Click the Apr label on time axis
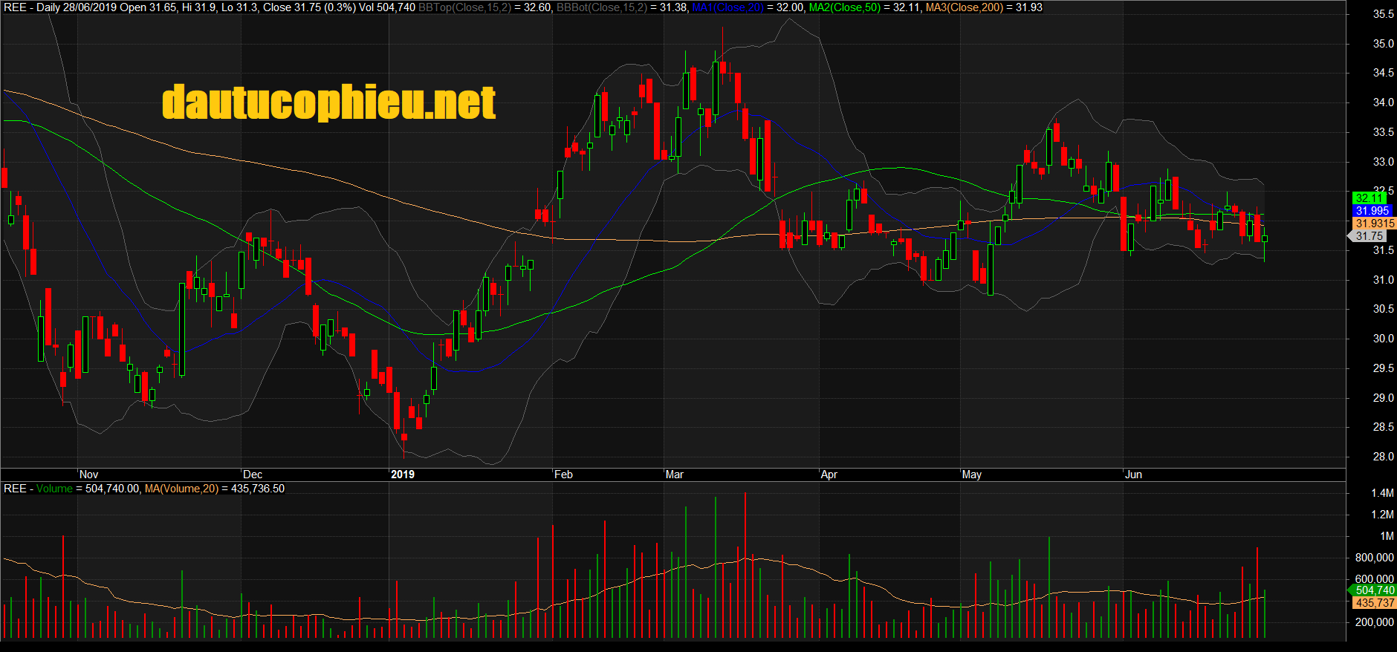This screenshot has height=652, width=1397. pos(829,475)
